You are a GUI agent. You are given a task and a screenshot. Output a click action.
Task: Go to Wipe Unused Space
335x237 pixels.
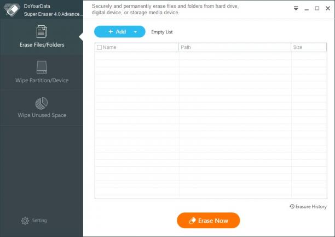coord(42,108)
